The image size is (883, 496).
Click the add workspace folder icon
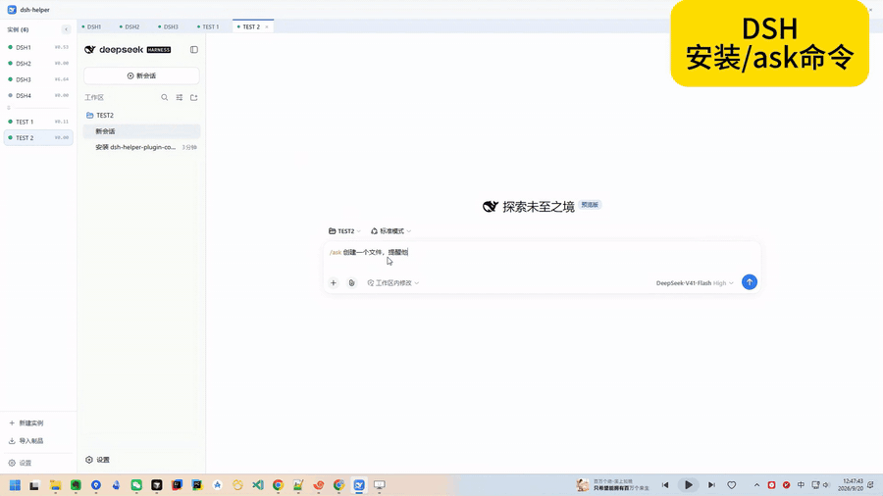coord(193,97)
